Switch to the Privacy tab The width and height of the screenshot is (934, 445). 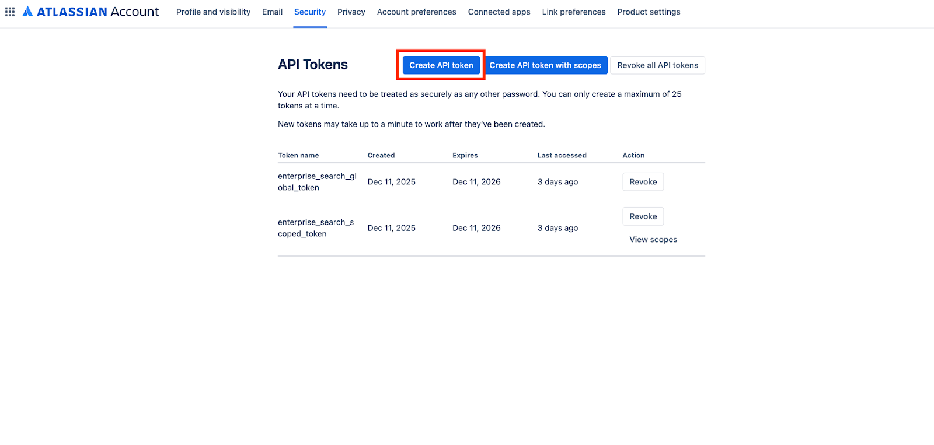pyautogui.click(x=351, y=12)
